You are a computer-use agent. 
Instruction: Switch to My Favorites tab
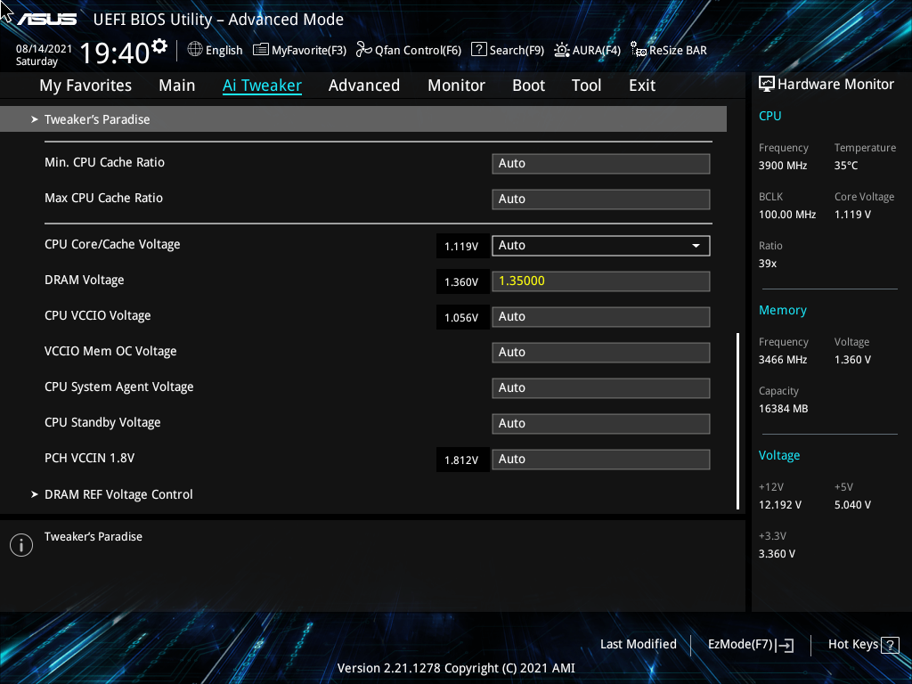click(85, 85)
